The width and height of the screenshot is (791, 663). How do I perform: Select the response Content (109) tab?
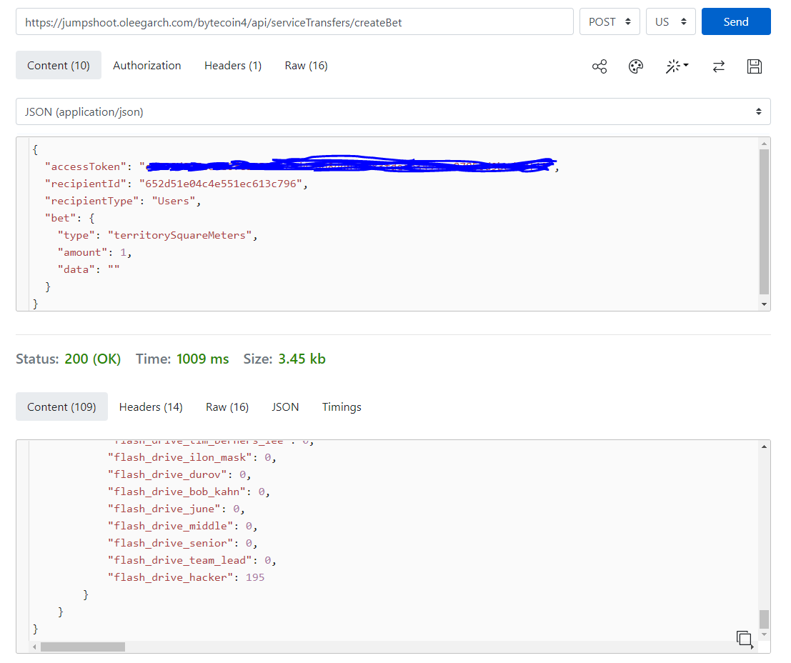click(x=61, y=407)
